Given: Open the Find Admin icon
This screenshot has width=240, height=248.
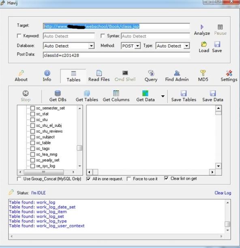Looking at the screenshot, I should (x=177, y=73).
